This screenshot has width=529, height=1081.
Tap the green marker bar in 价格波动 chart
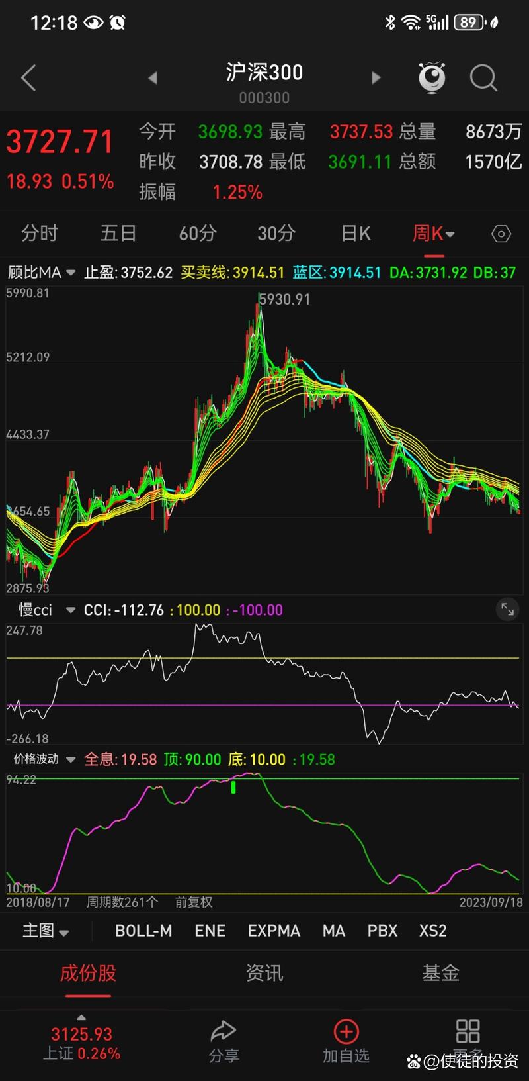pyautogui.click(x=233, y=787)
